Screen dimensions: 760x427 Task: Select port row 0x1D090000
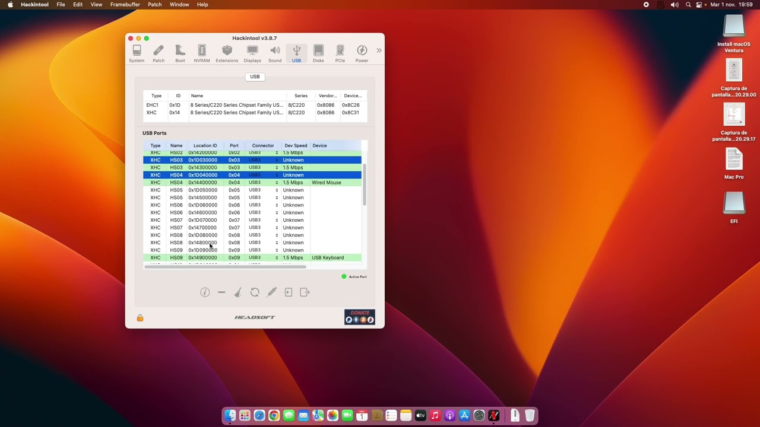pyautogui.click(x=252, y=250)
